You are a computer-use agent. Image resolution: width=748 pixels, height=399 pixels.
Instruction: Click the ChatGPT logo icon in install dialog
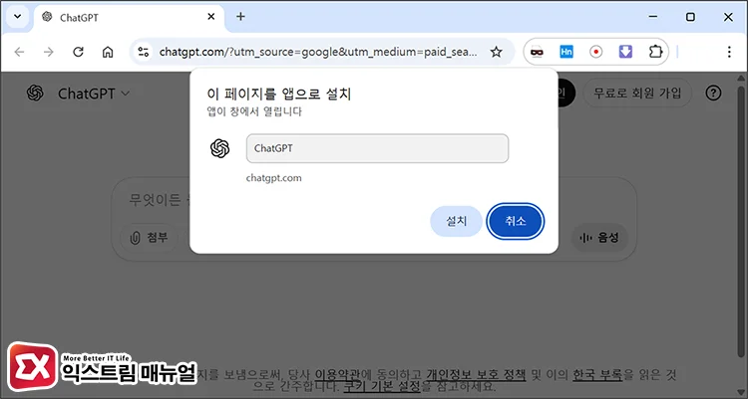click(220, 148)
